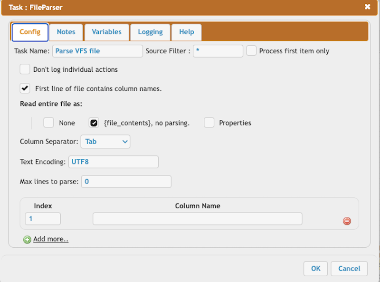
Task: Open the Column Separator dropdown
Action: click(x=105, y=142)
